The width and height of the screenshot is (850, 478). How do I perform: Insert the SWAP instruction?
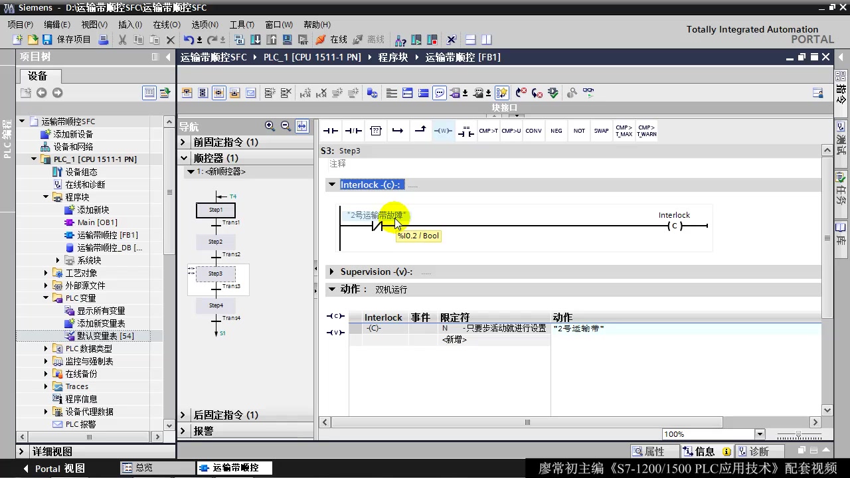point(602,131)
